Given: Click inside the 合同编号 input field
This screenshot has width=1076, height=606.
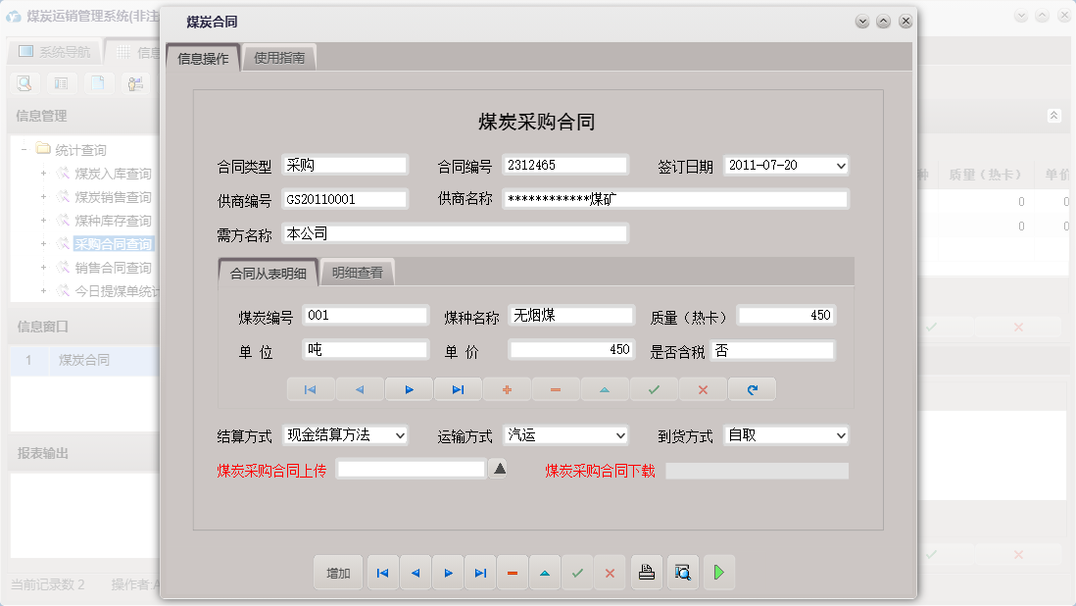Looking at the screenshot, I should tap(566, 165).
